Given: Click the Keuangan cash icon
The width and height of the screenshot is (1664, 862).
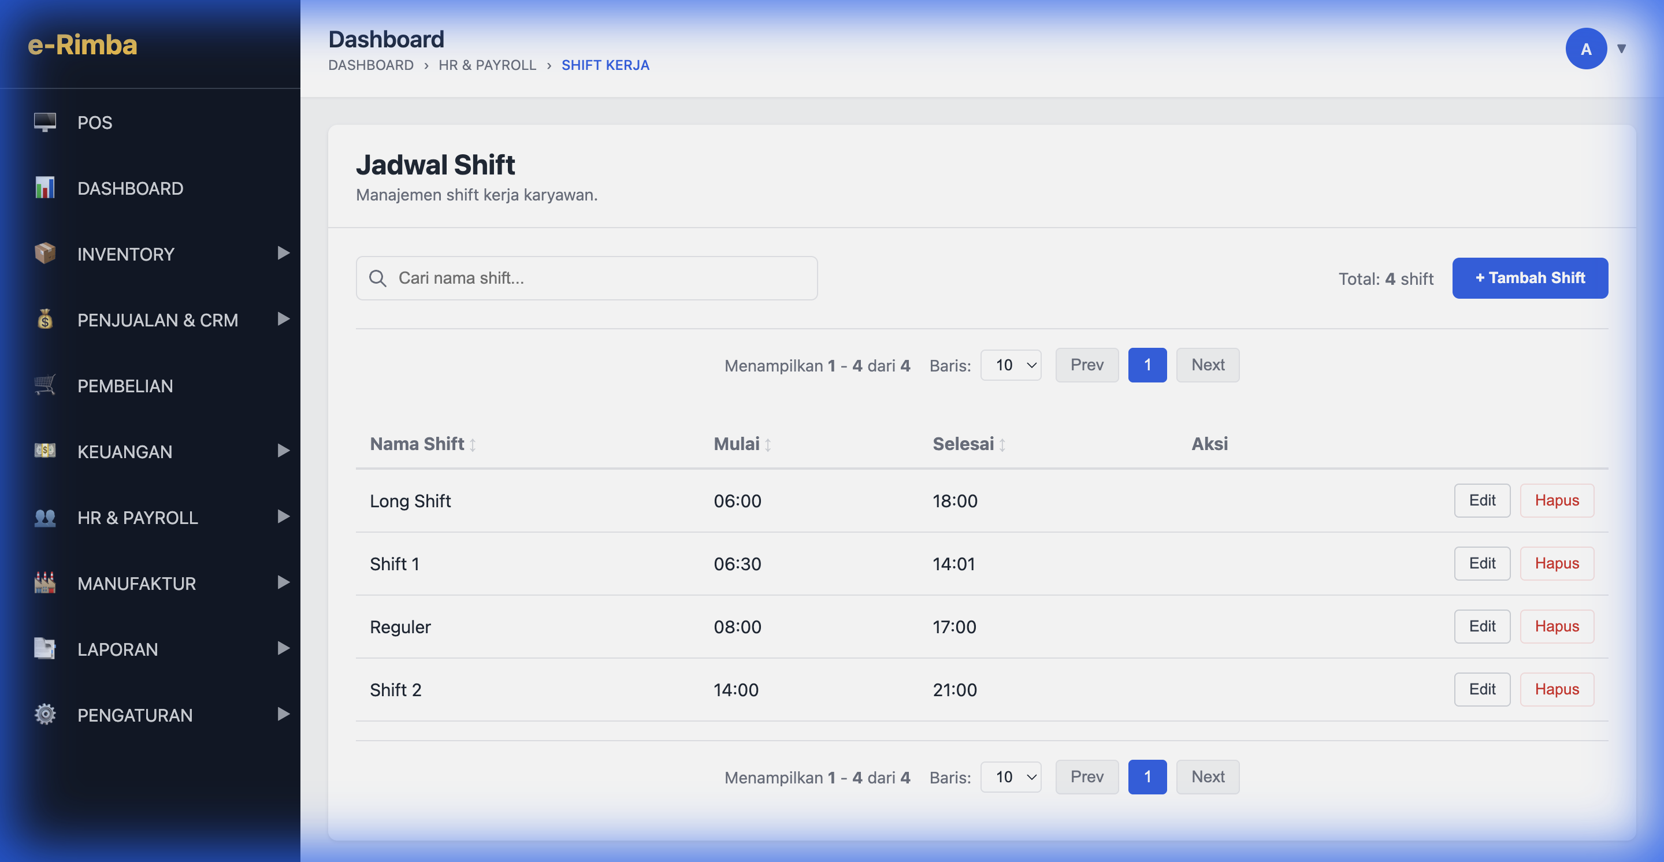Looking at the screenshot, I should coord(44,451).
